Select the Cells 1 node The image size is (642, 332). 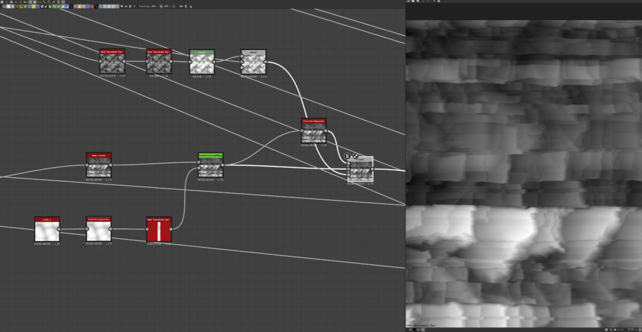[47, 229]
